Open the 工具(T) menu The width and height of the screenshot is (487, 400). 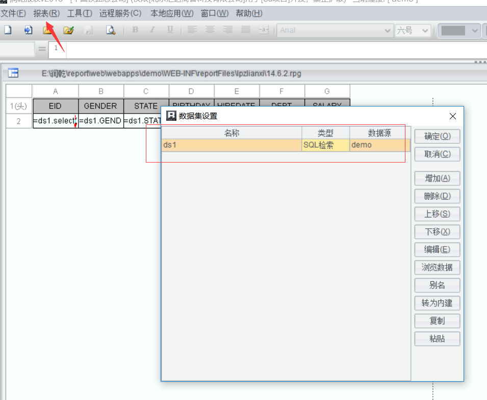(x=80, y=13)
